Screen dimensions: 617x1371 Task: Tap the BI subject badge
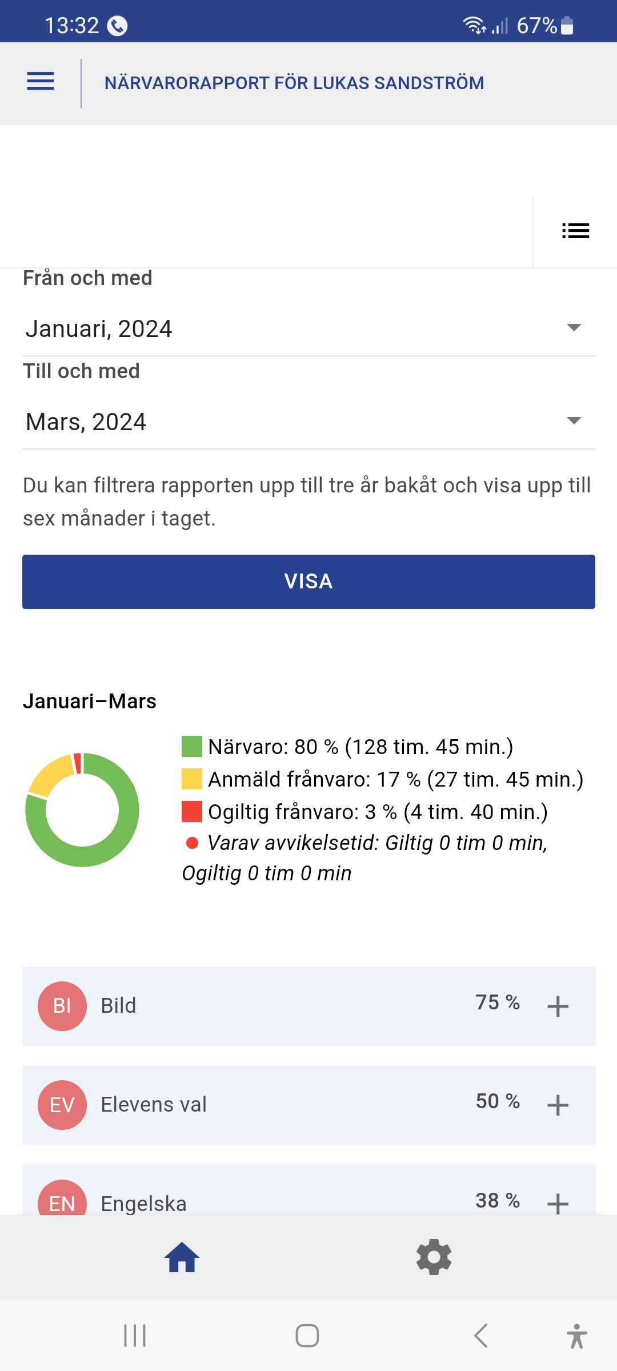(x=62, y=1006)
